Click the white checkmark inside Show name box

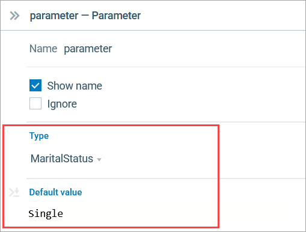35,86
